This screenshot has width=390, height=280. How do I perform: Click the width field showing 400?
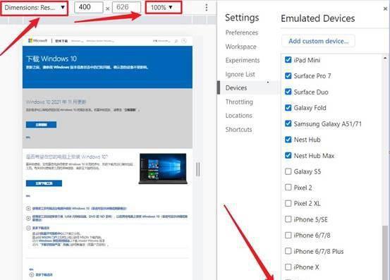click(89, 8)
